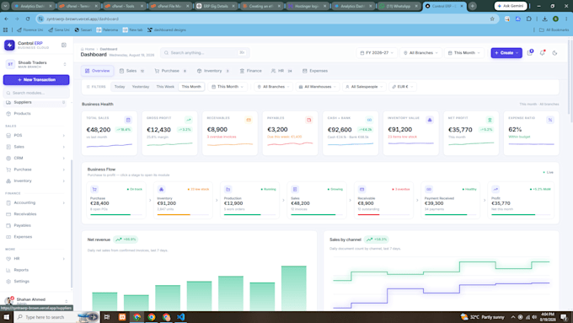
Task: Open Settings in sidebar
Action: coord(35,282)
